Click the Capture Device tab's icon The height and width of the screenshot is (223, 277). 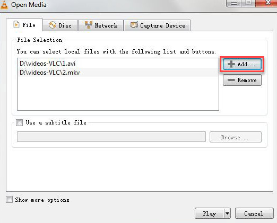134,25
